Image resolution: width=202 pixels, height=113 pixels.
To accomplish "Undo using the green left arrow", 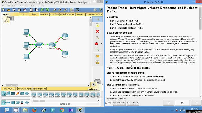I will tap(42, 10).
